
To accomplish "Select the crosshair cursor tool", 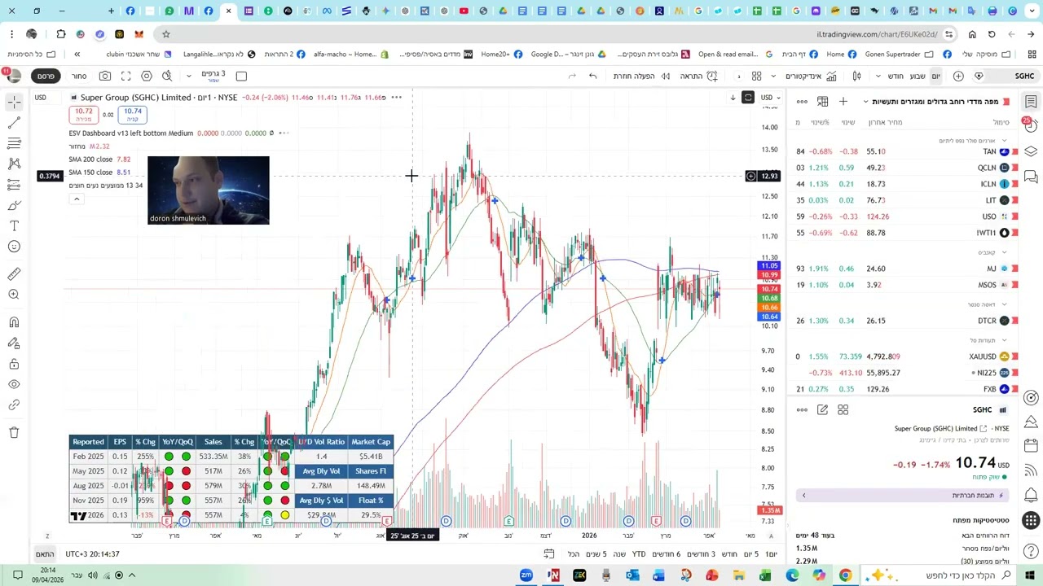I will [x=14, y=102].
